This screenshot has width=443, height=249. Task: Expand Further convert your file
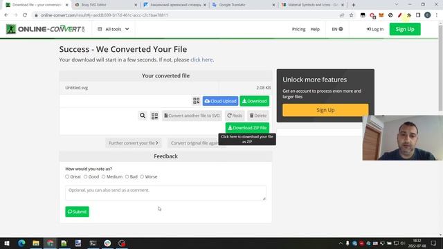pos(134,143)
